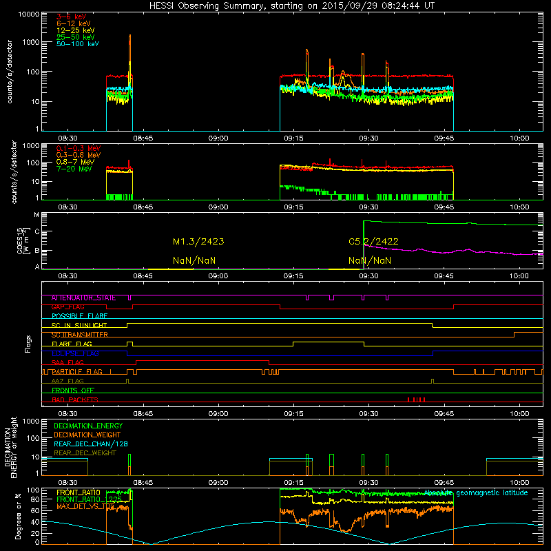Click the DECIMATION_ENERGY legend label
Screen dimensions: 551x551
tap(88, 426)
